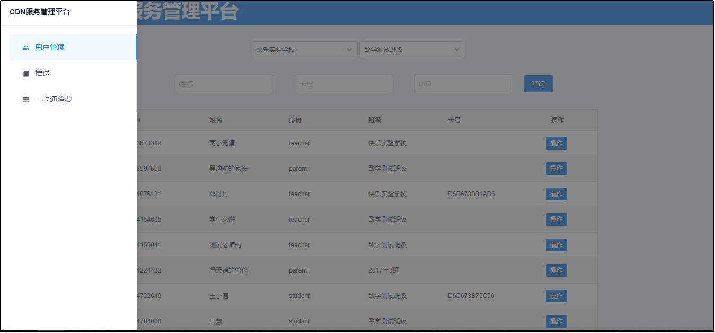Click the CDN服务管理平台 drawer title

(x=40, y=12)
